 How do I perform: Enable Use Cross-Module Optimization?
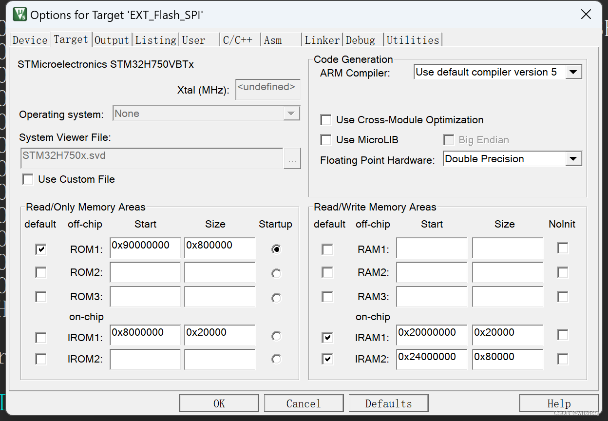tap(326, 120)
